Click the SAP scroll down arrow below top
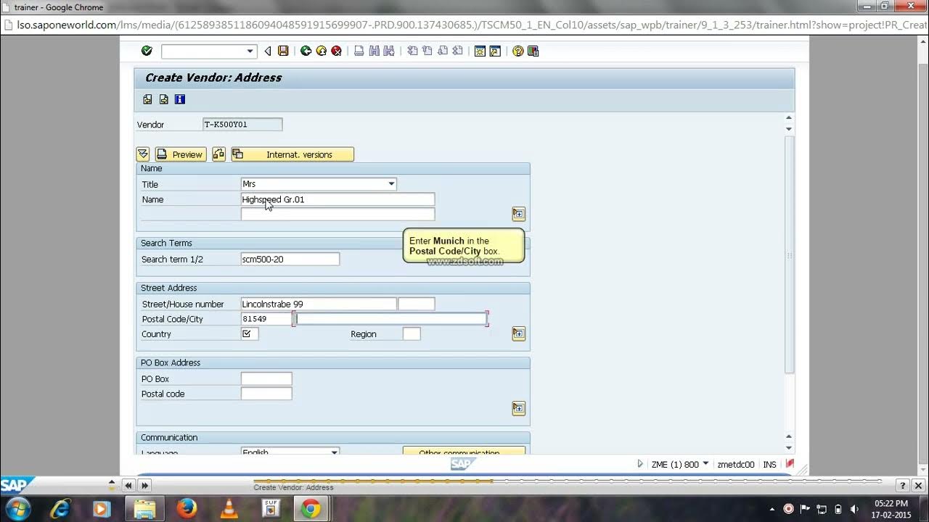The width and height of the screenshot is (929, 522). point(789,129)
